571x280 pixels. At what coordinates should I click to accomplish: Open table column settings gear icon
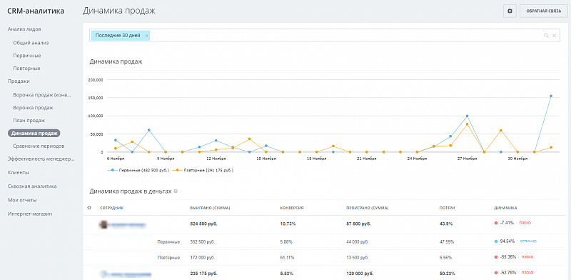tap(89, 208)
